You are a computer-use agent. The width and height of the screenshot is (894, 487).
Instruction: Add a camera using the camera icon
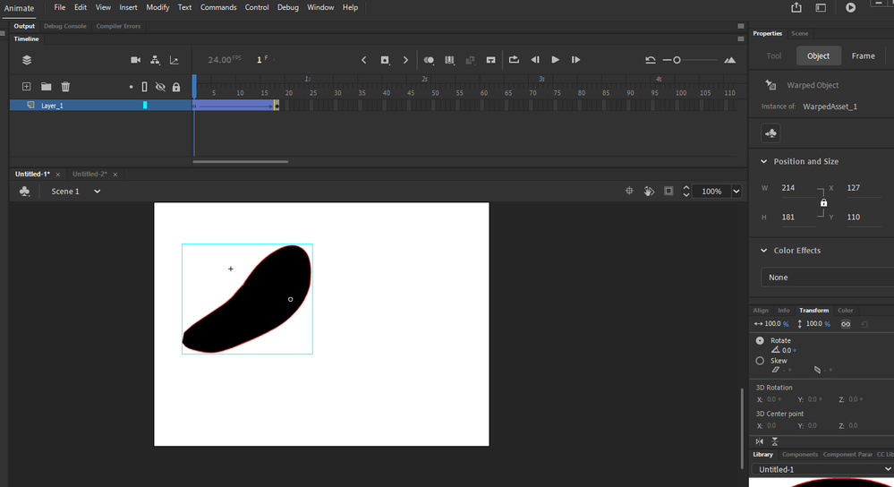(x=136, y=60)
